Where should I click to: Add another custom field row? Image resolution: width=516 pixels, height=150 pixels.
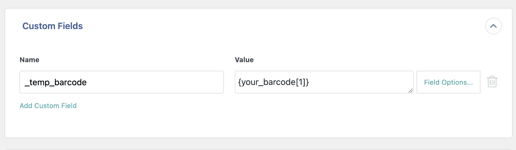point(48,106)
